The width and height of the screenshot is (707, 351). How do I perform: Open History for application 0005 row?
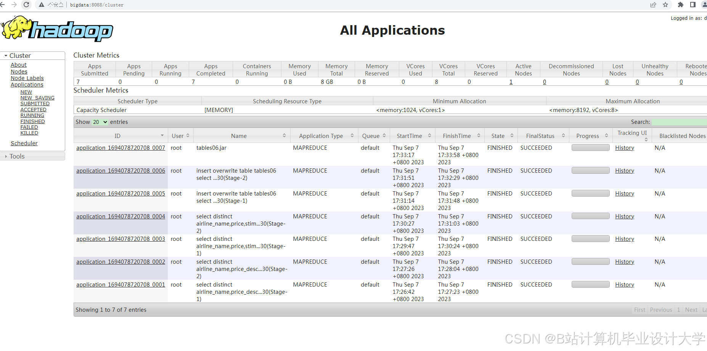pyautogui.click(x=625, y=194)
